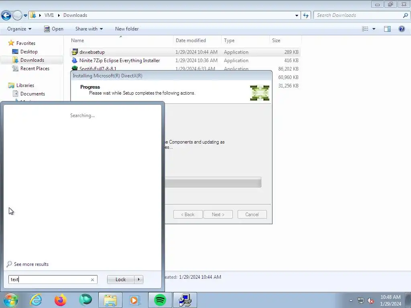Click the DirectX installer taskbar icon
This screenshot has width=411, height=308.
(185, 300)
